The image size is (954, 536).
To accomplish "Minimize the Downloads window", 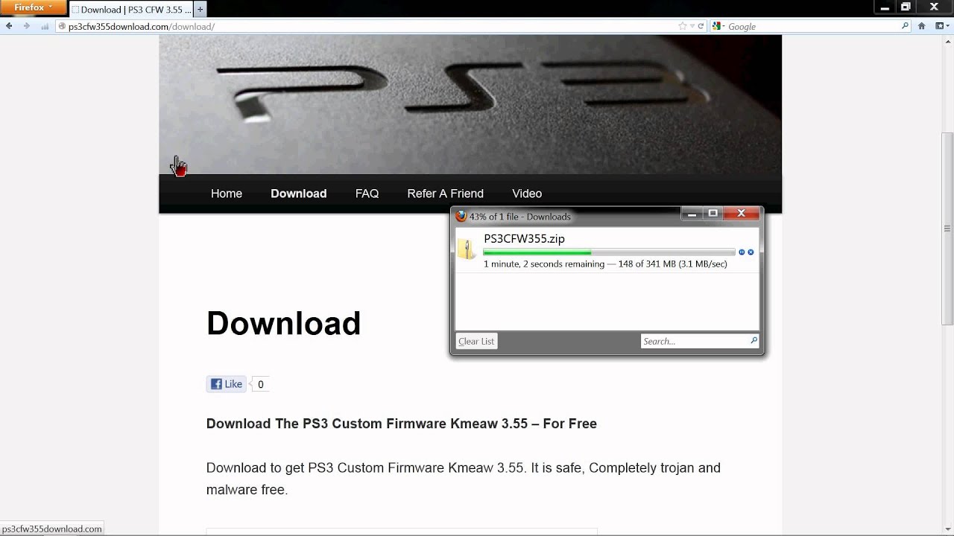I will (692, 214).
